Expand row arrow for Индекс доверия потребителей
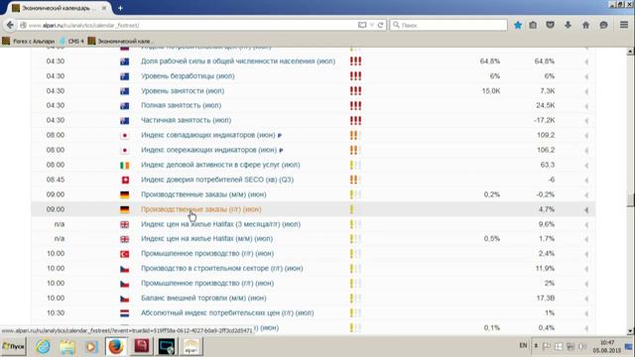Viewport: 635px width, 357px height. pyautogui.click(x=586, y=180)
